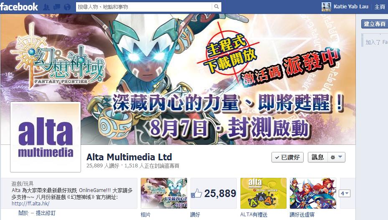Open the friend requests icon

46,7
